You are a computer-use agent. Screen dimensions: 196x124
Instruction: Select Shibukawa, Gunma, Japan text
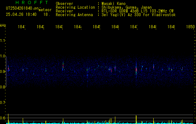pos(127,7)
